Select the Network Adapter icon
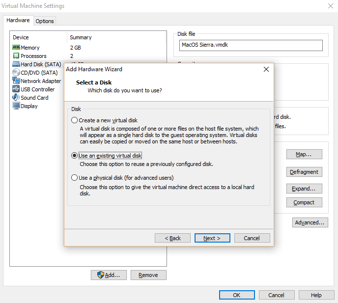 point(16,81)
